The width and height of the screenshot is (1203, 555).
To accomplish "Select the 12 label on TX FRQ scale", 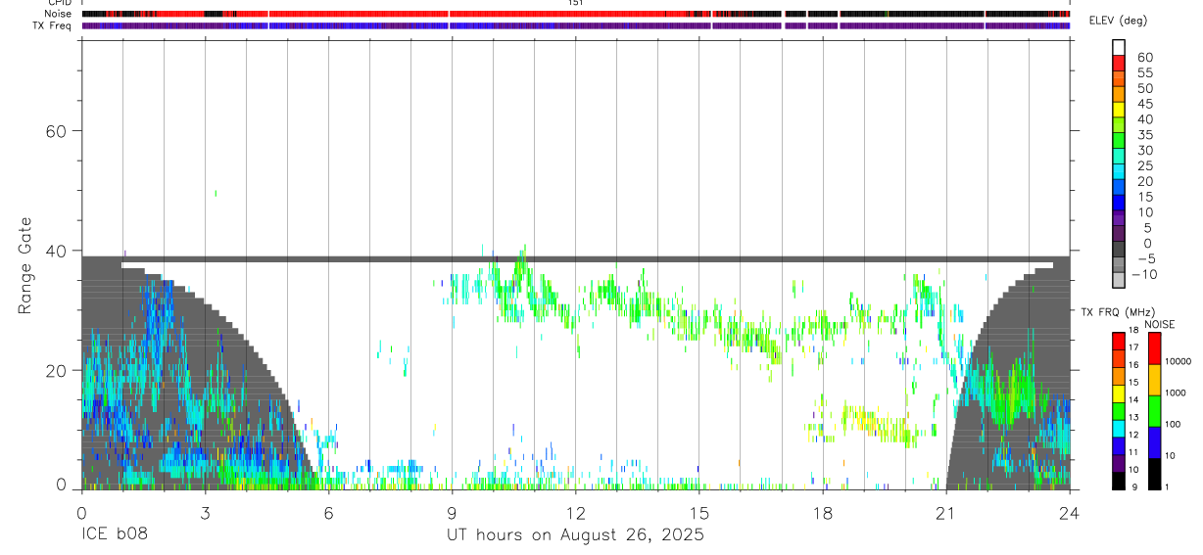I will tap(1133, 435).
